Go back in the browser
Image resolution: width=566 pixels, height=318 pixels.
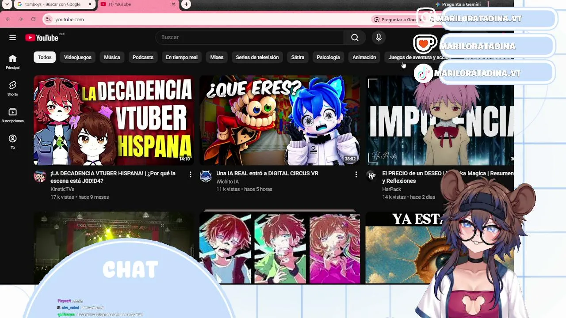point(8,19)
